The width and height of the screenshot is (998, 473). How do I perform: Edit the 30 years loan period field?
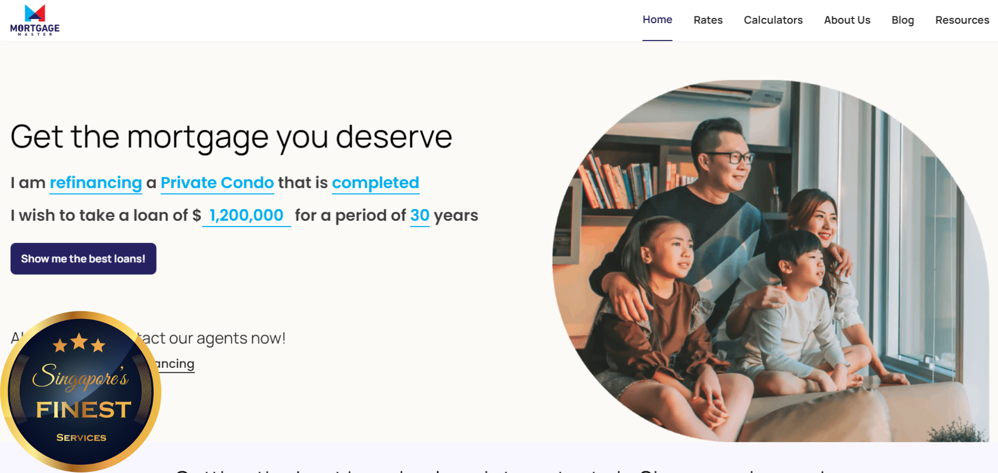pos(419,215)
